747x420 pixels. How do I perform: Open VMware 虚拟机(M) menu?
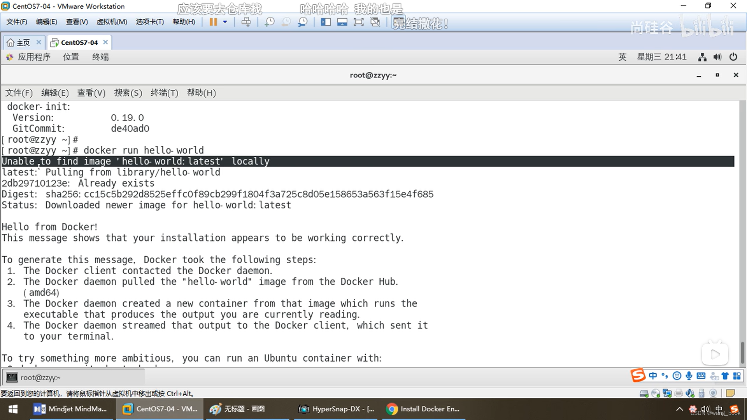(x=112, y=22)
